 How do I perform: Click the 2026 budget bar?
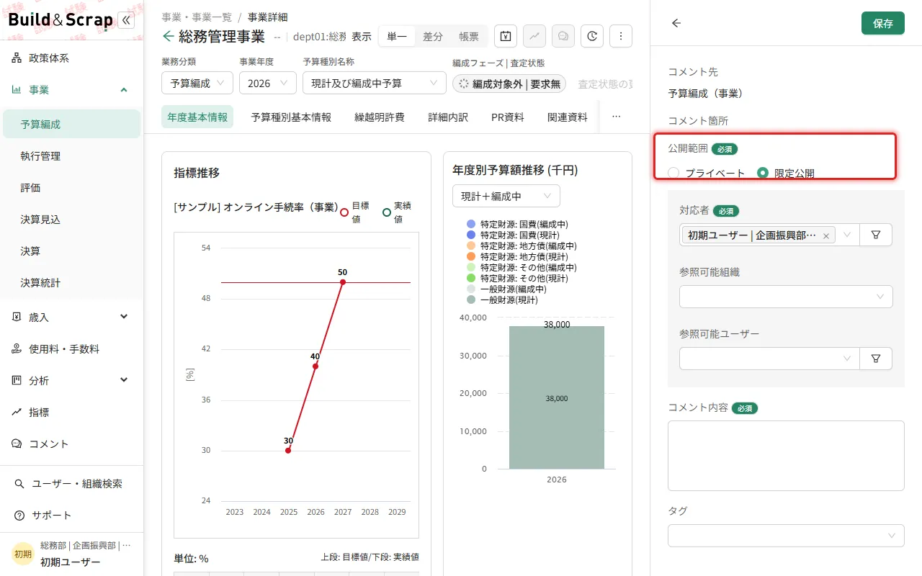(557, 397)
